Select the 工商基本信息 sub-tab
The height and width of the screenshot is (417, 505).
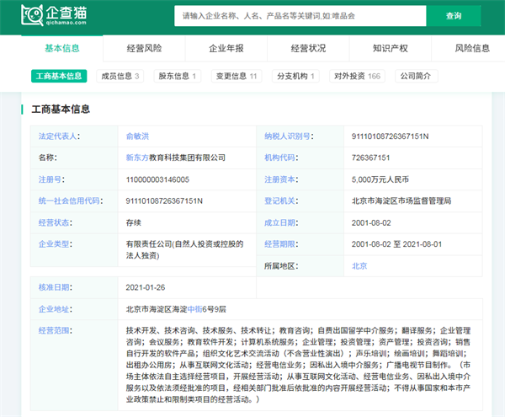(x=59, y=76)
